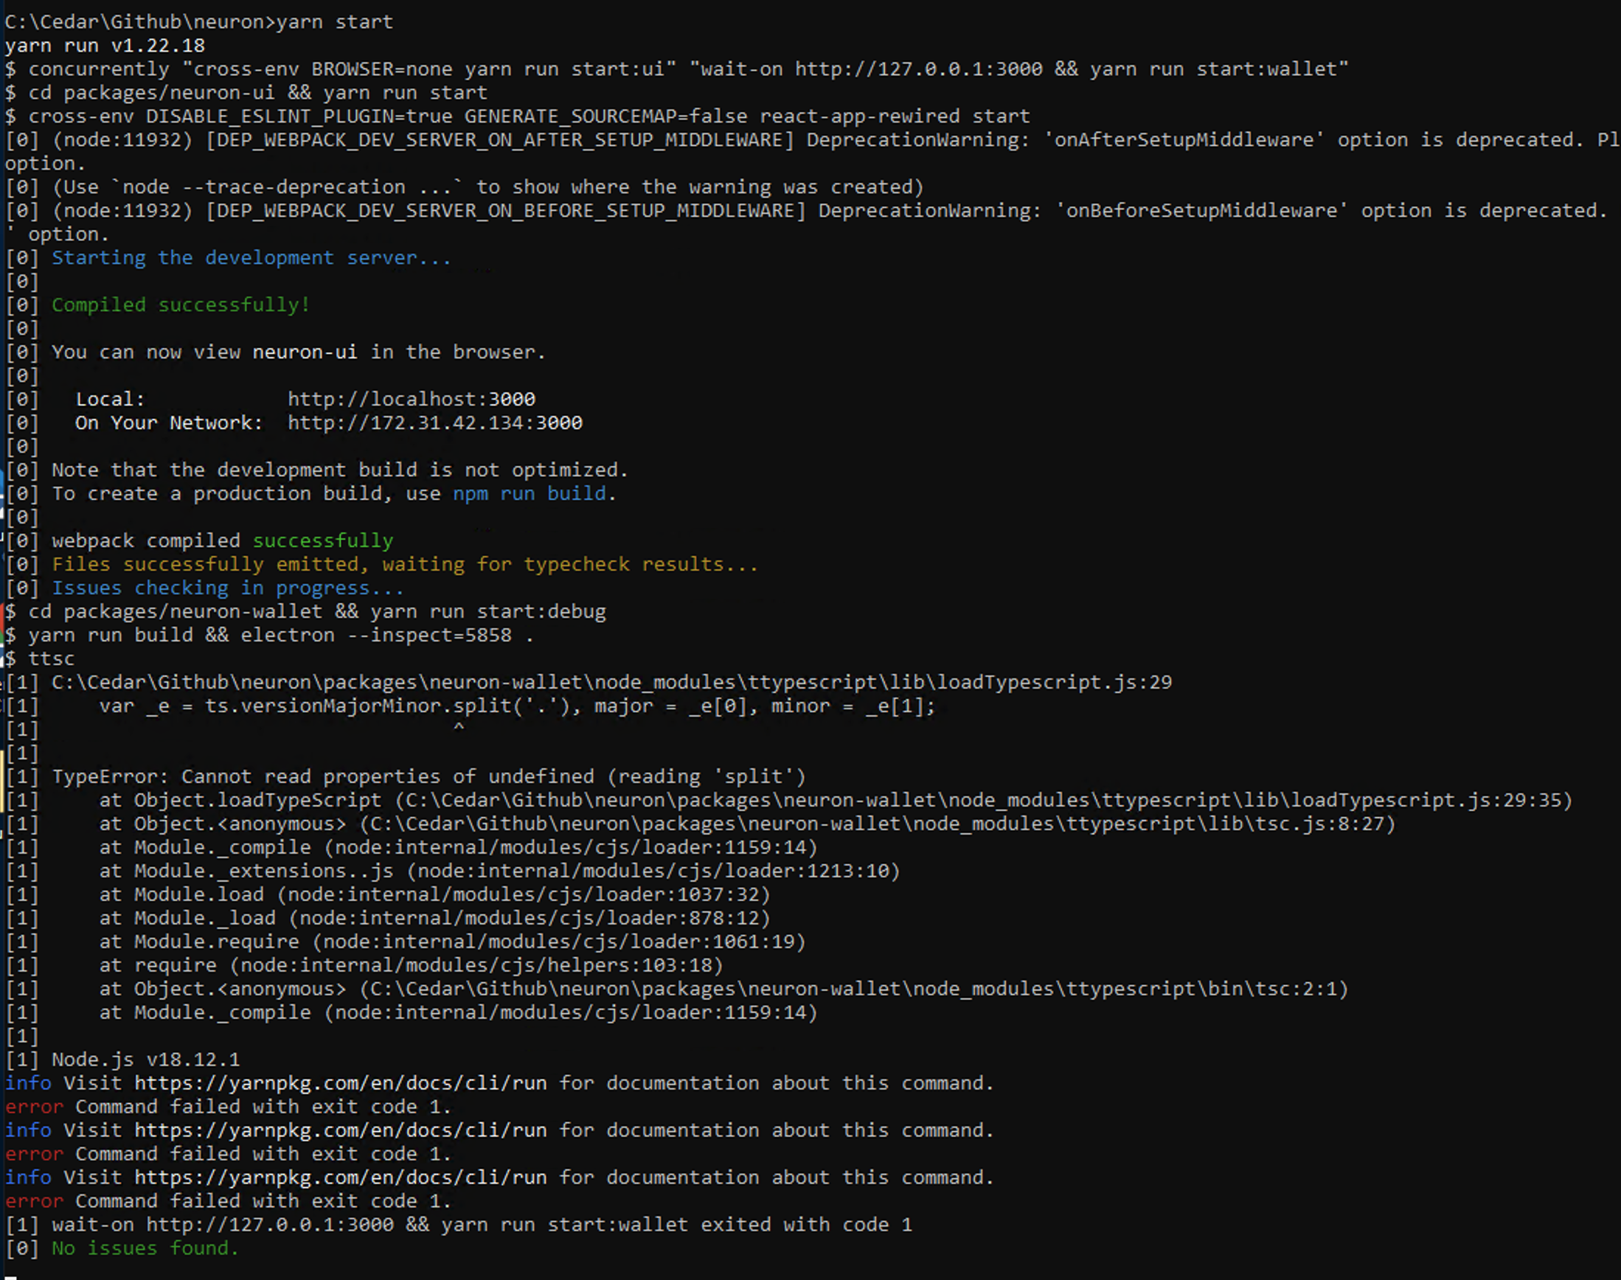Click the 'Compiled successfully!' green message

click(x=181, y=305)
